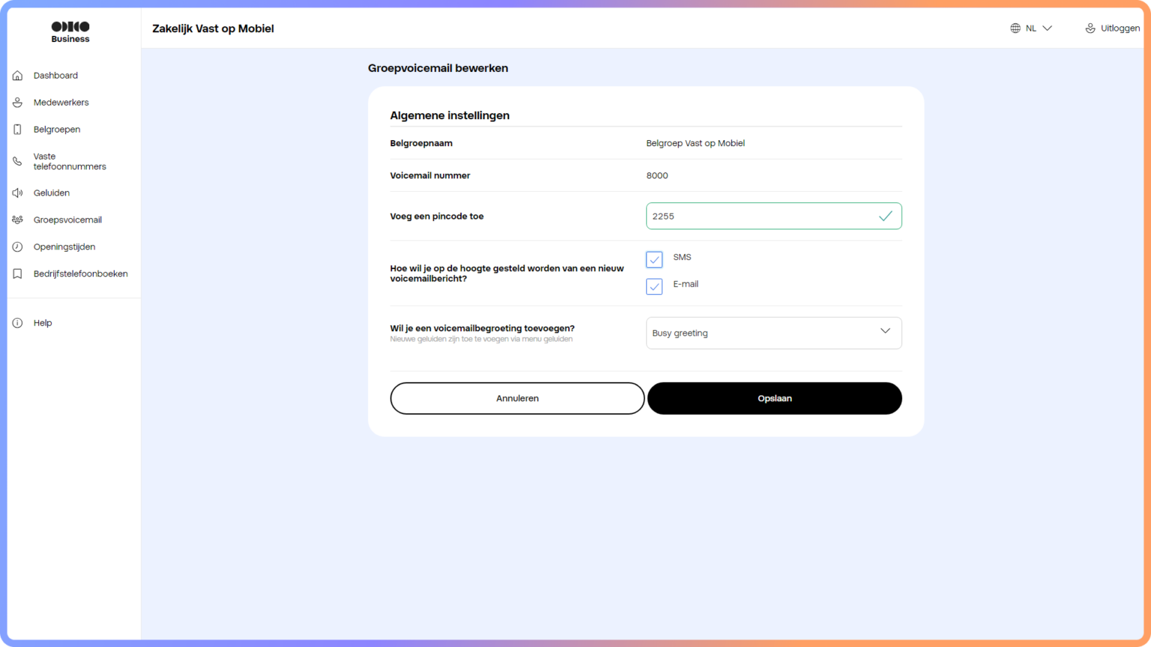1151x647 pixels.
Task: Click the Medewerkers people icon
Action: [16, 102]
